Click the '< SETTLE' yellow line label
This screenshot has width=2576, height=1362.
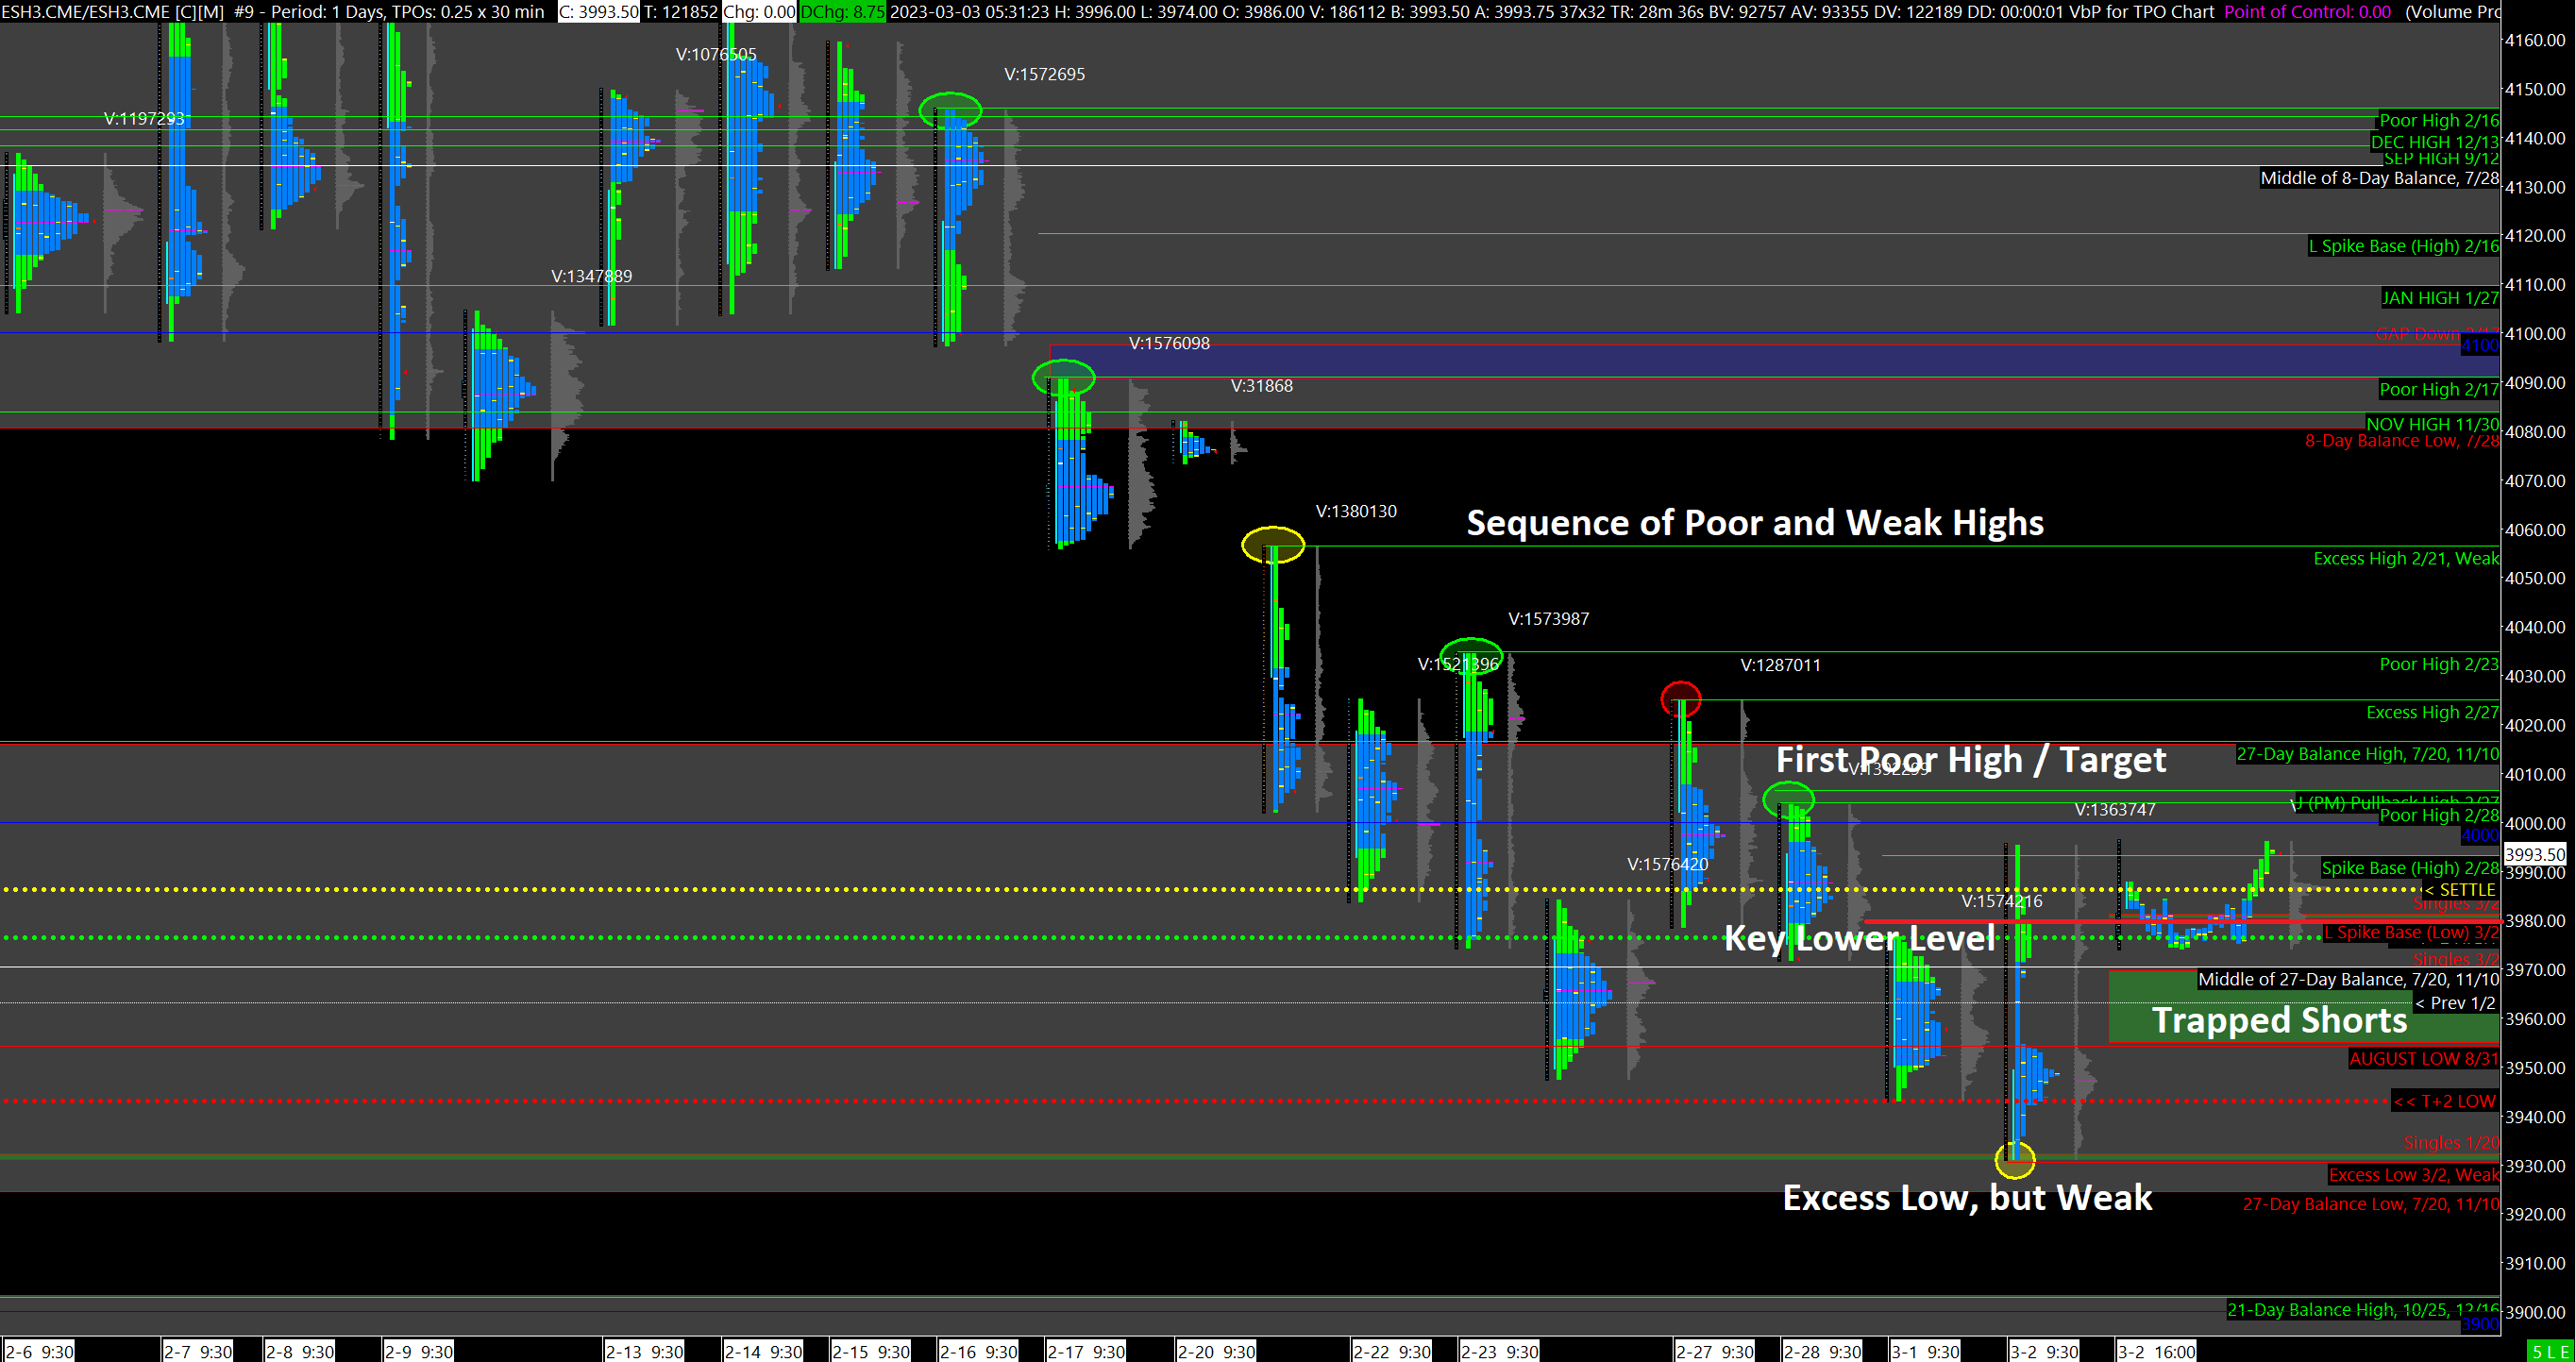2459,889
